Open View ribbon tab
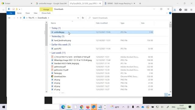Screen dimensions: 195x110 pyautogui.click(x=35, y=13)
